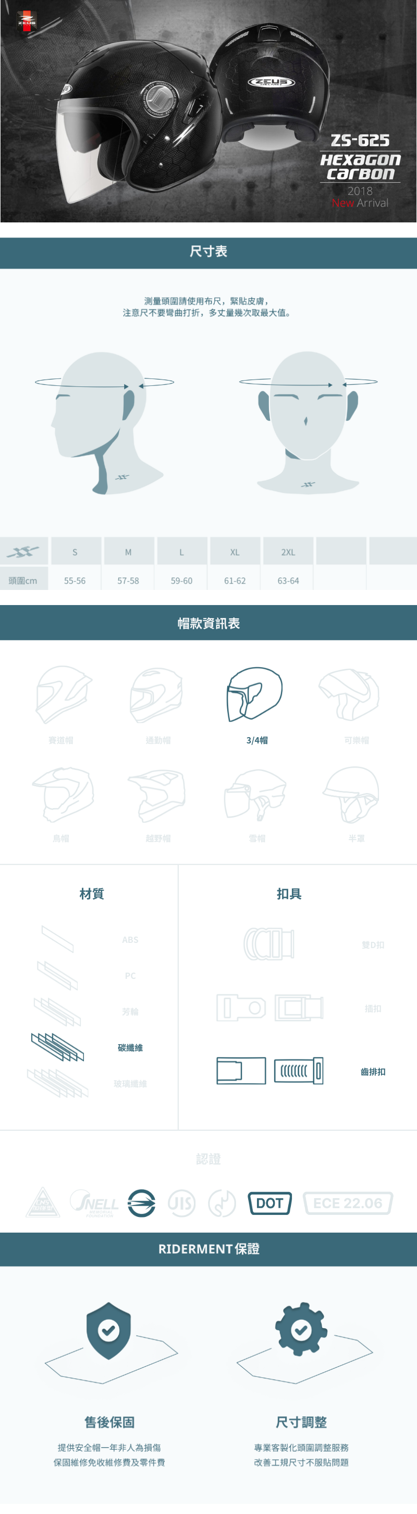This screenshot has width=417, height=1514.
Task: Select the 雪帽 helmet icon
Action: point(254,795)
